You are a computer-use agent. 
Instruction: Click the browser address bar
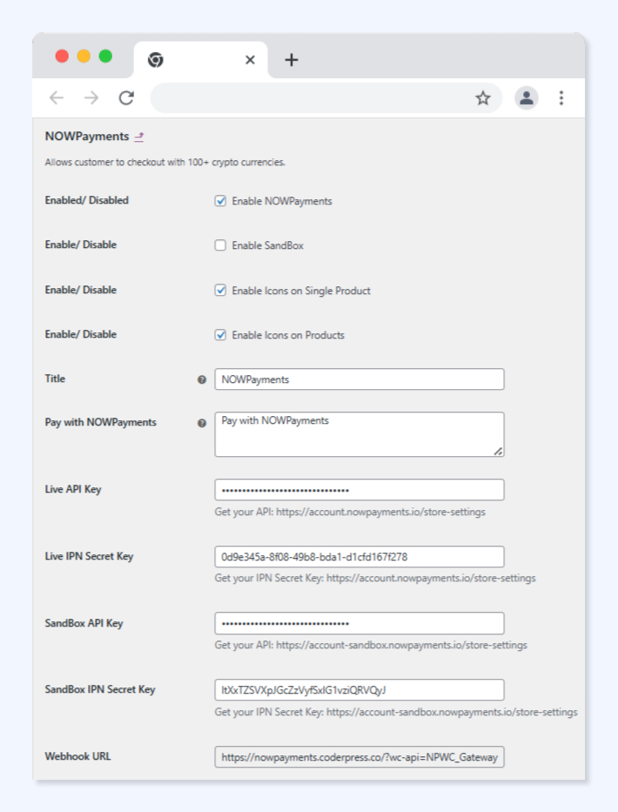pos(313,98)
